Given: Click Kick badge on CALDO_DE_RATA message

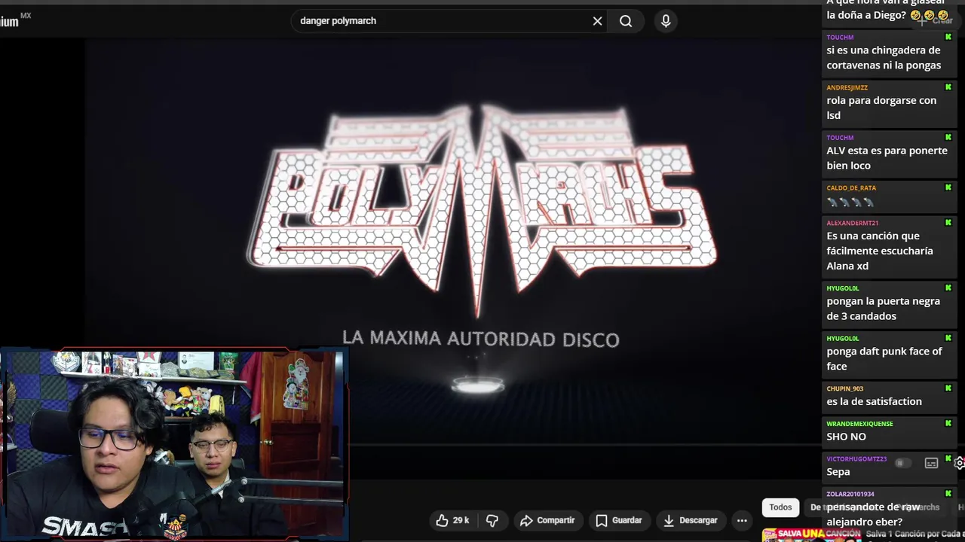Looking at the screenshot, I should click(x=948, y=187).
